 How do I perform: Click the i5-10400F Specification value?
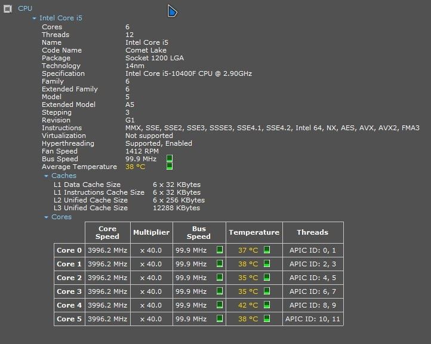189,73
